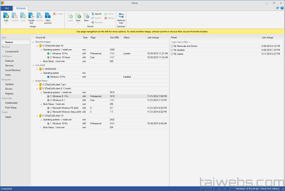Open the FILE menu tab
Viewport: 285px width, 191px height.
[7, 8]
